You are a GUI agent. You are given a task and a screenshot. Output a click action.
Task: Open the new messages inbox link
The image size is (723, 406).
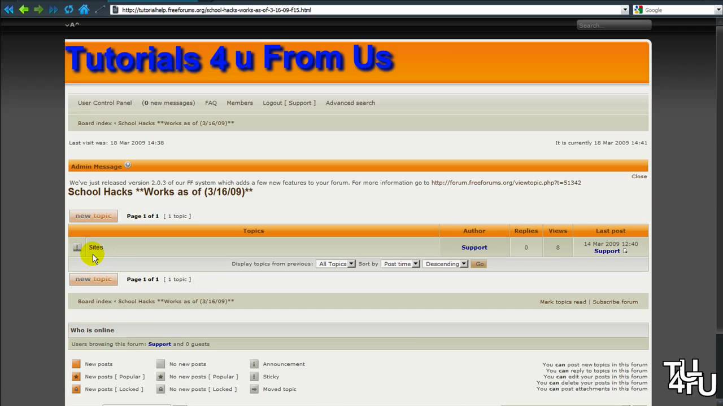168,103
